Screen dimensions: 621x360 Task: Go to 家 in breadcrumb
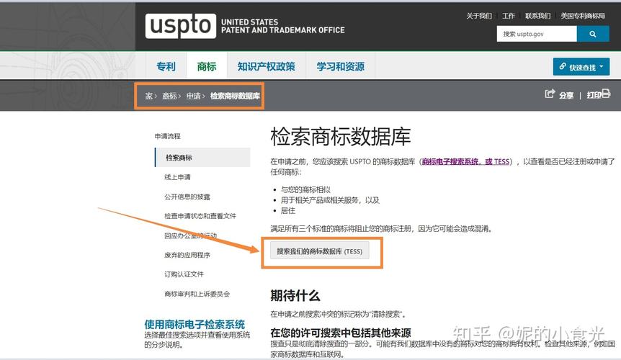[x=148, y=96]
